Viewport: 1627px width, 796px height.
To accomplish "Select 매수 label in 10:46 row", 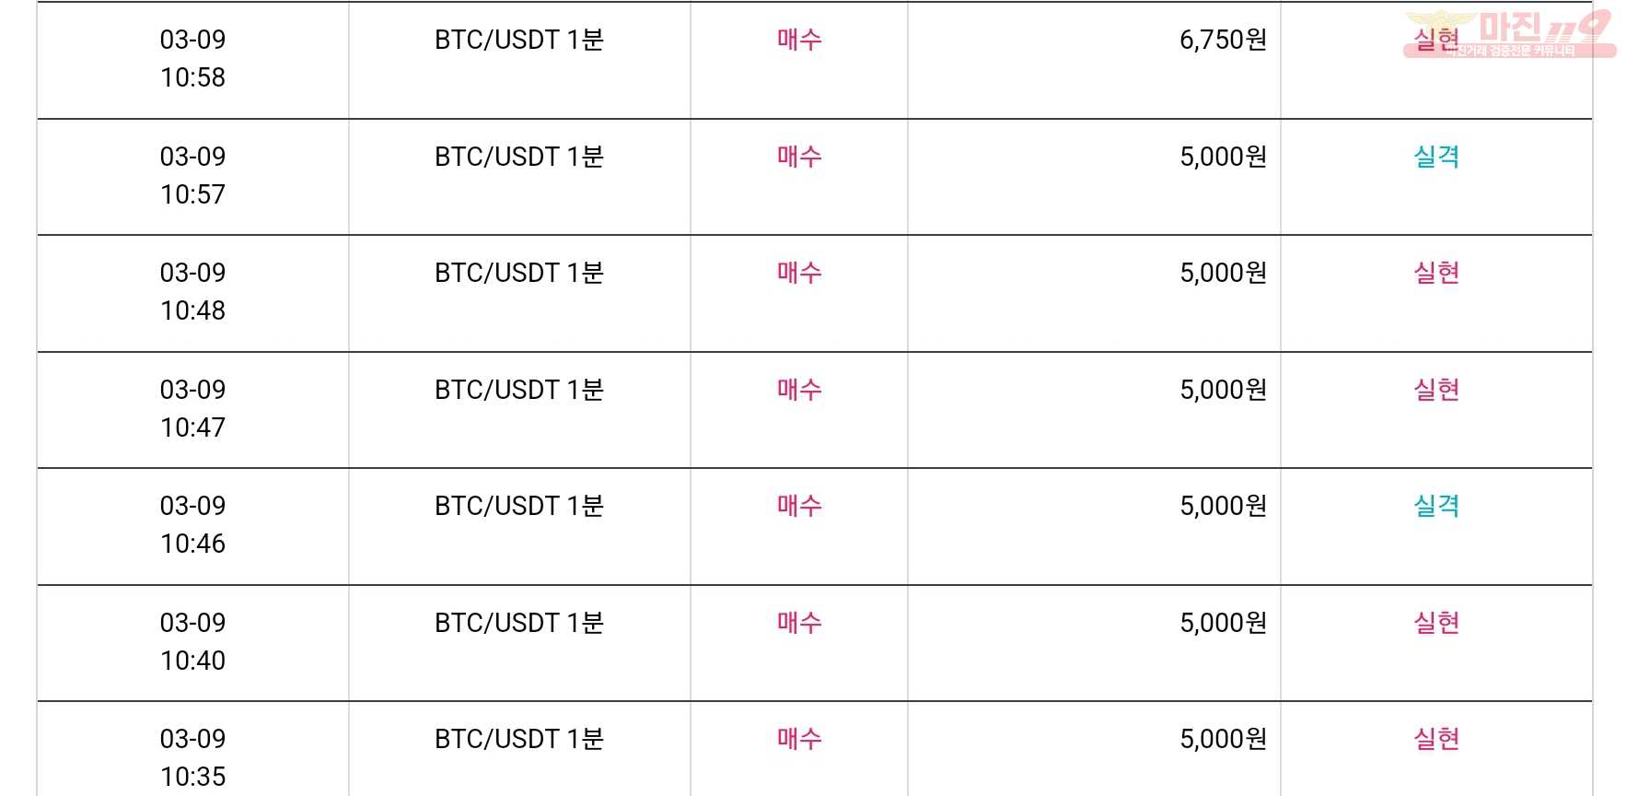I will (799, 506).
